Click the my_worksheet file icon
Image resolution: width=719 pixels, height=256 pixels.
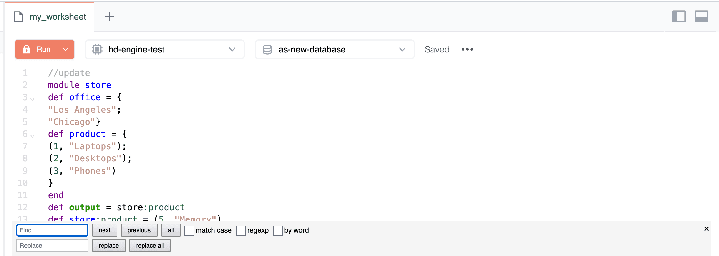pyautogui.click(x=18, y=17)
